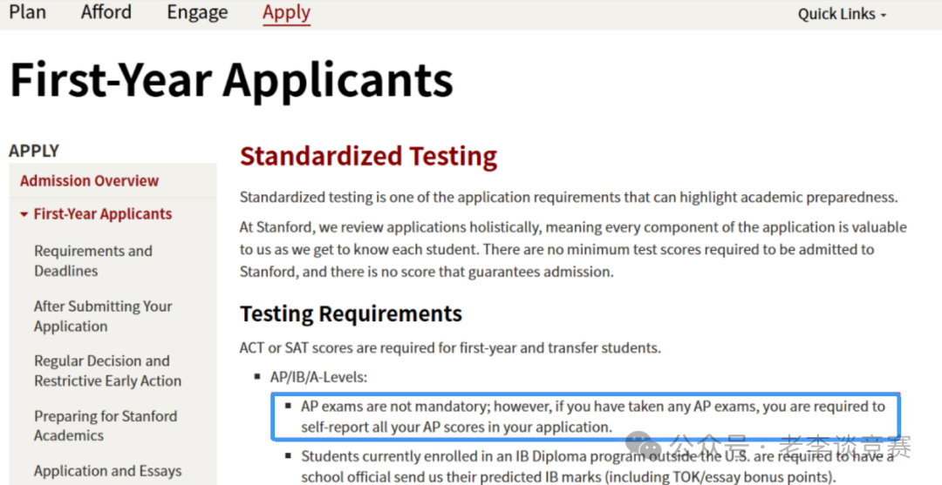The image size is (942, 485).
Task: Select the Engage navigation item
Action: tap(197, 12)
